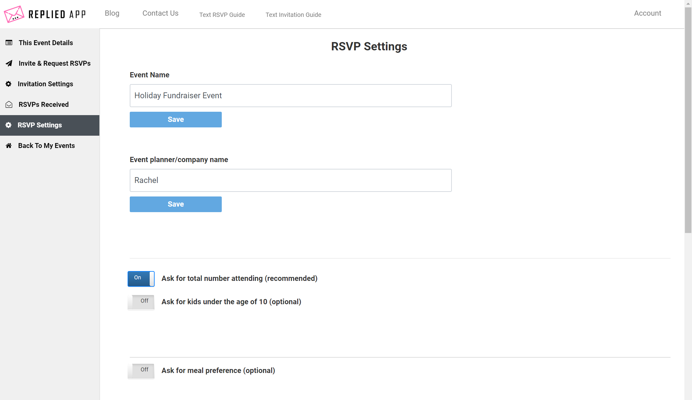Open the Text Invitation Guide
692x400 pixels.
point(293,15)
